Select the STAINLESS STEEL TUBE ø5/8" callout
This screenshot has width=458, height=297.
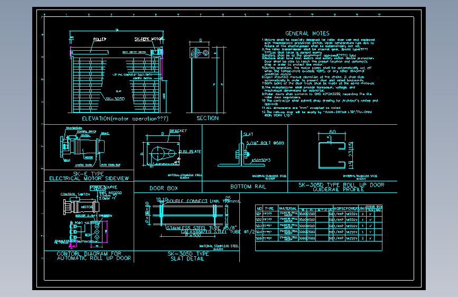(x=201, y=228)
